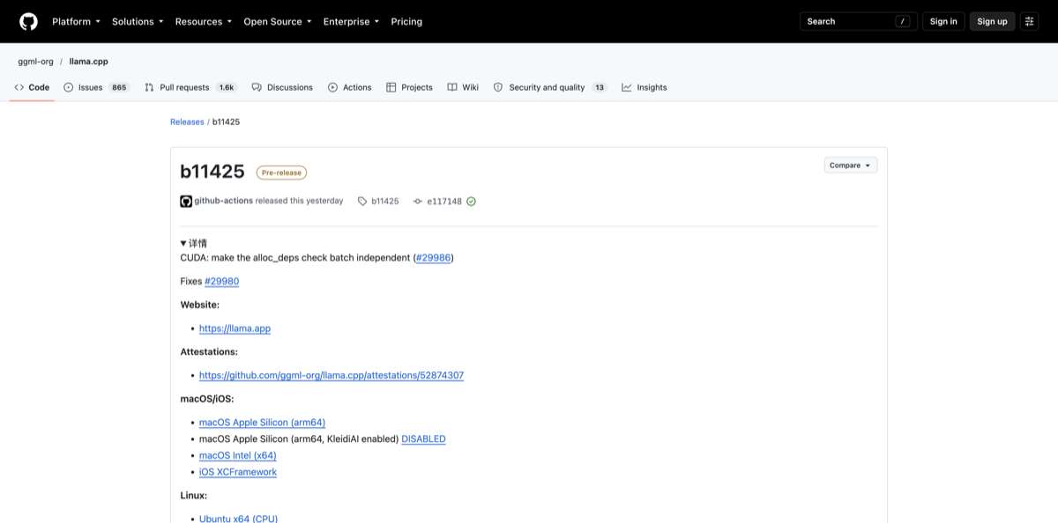
Task: Open the Pull requests tab
Action: [190, 87]
